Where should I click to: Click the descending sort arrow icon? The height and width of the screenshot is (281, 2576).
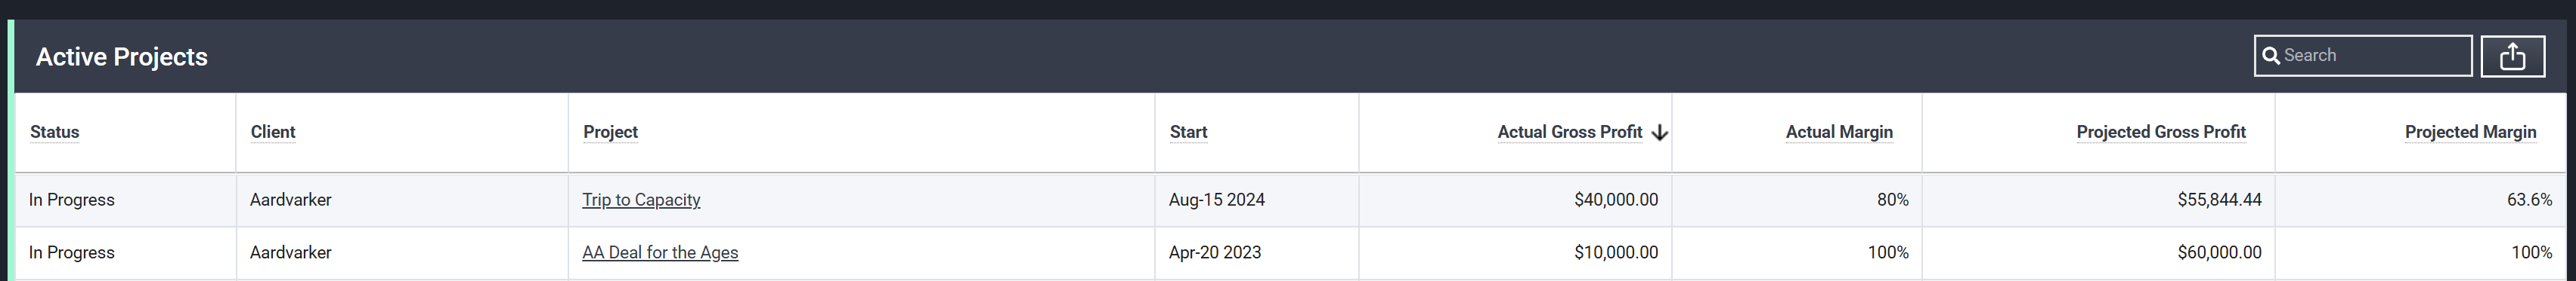coord(1659,133)
